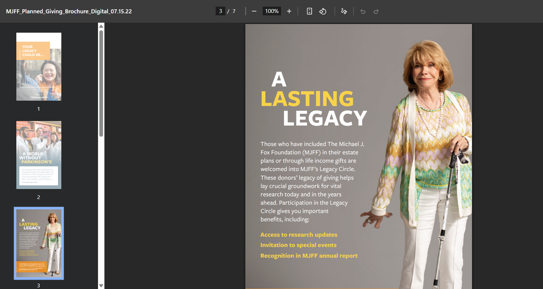543x289 pixels.
Task: Click 'Recognition in MJFF annual report' text
Action: click(309, 256)
